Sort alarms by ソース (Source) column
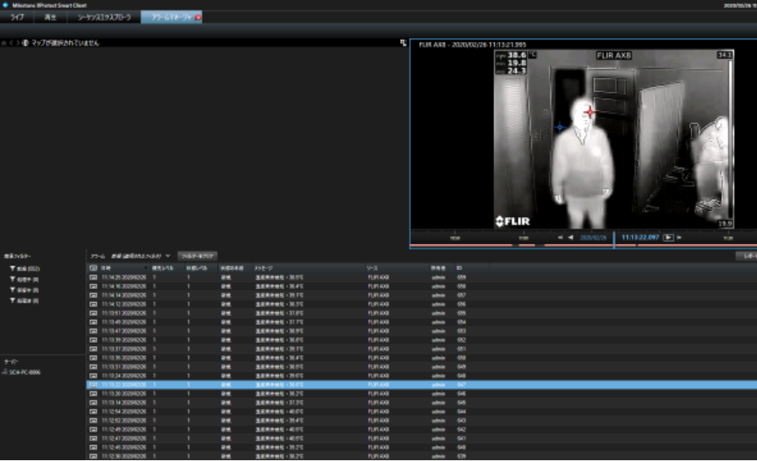Screen dimensions: 757x461 (x=398, y=268)
